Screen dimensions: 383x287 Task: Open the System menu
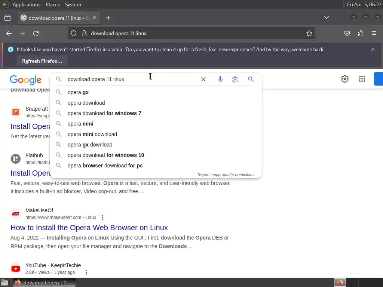[73, 4]
